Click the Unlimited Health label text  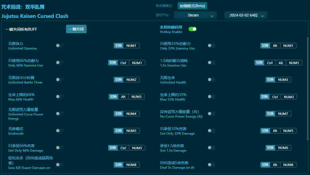[x=173, y=82]
